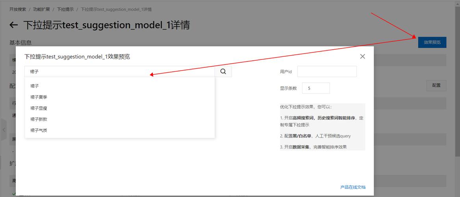Expand the collapsed left sidebar handle
This screenshot has height=197, width=460.
(x=3, y=130)
